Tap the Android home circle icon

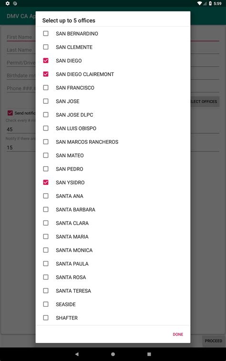pos(113,354)
